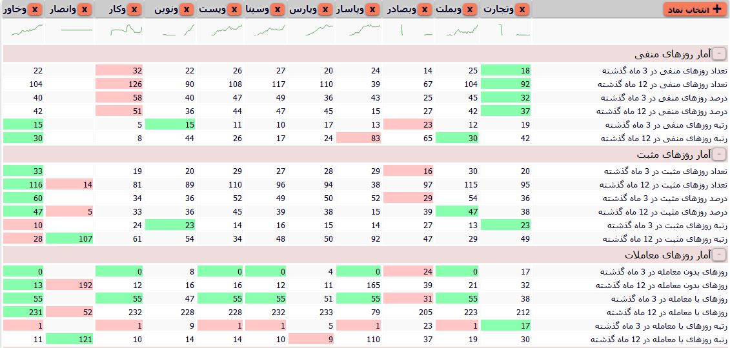Image resolution: width=730 pixels, height=348 pixels.
Task: Close the وانصار column
Action: tap(85, 10)
